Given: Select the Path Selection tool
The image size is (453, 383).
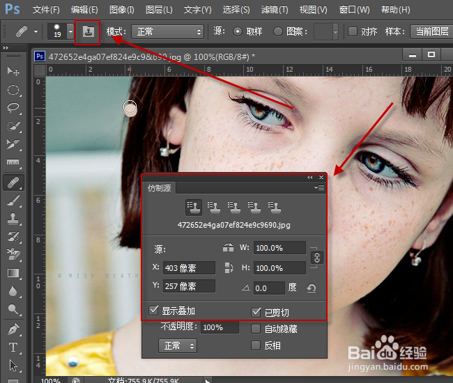Looking at the screenshot, I should (13, 366).
